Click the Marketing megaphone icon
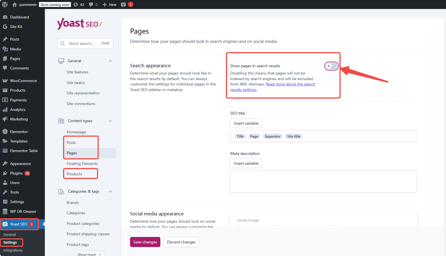 pos(5,119)
